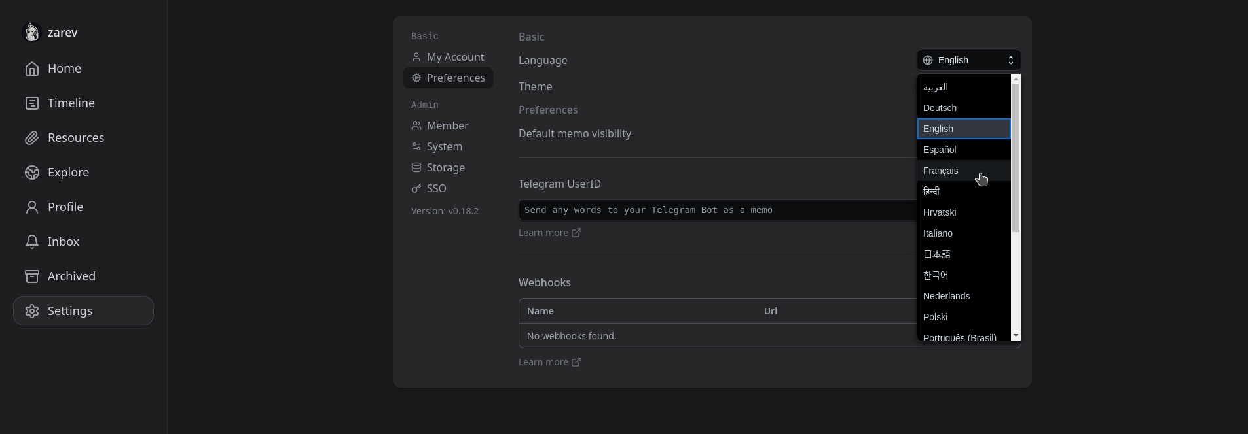The width and height of the screenshot is (1248, 434).
Task: Click the Storage database icon
Action: 416,167
